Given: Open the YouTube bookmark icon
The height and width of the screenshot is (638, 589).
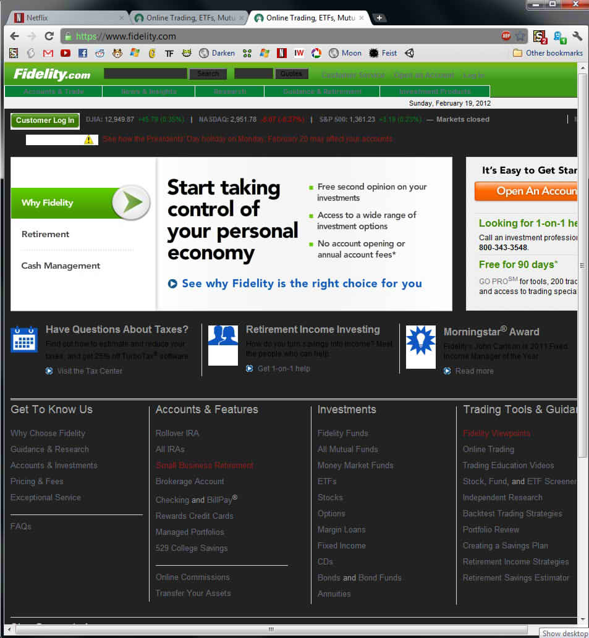Looking at the screenshot, I should (x=65, y=53).
